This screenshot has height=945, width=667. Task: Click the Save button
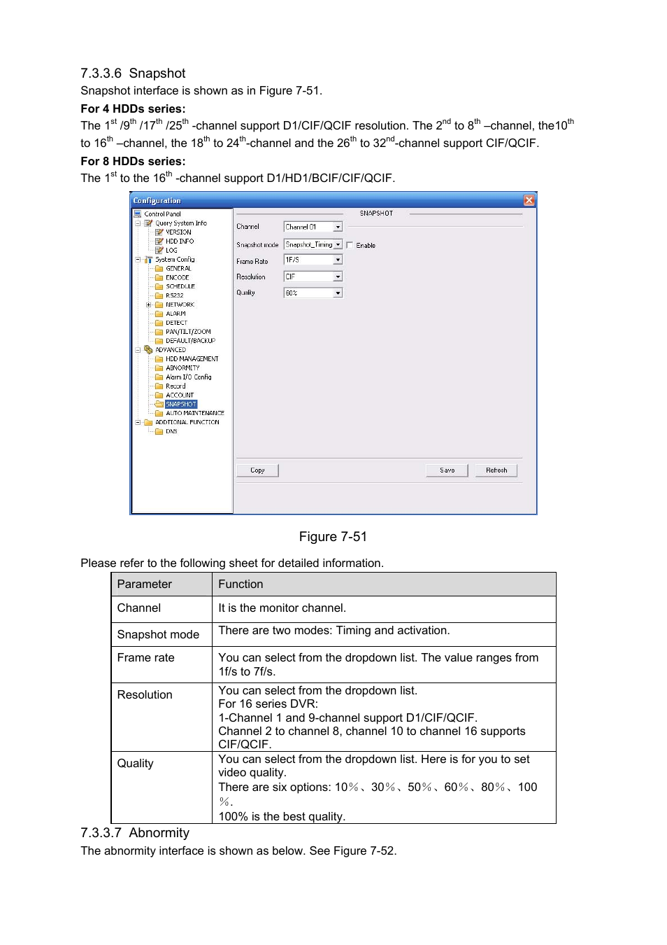pos(447,470)
